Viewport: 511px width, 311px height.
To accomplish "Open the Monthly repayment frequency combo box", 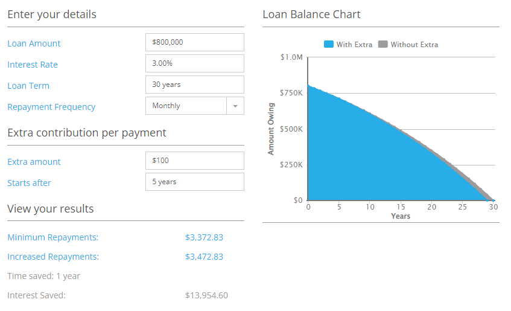I will (x=194, y=106).
